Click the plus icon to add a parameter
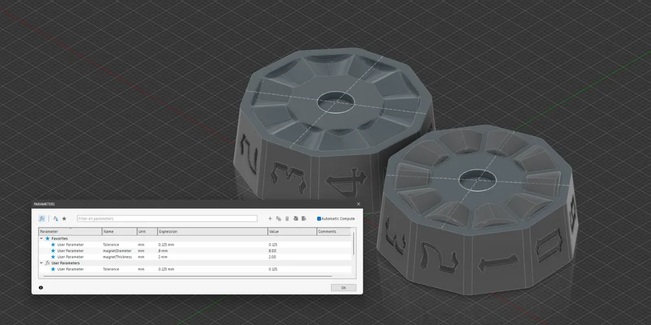The width and height of the screenshot is (651, 325). pyautogui.click(x=270, y=219)
